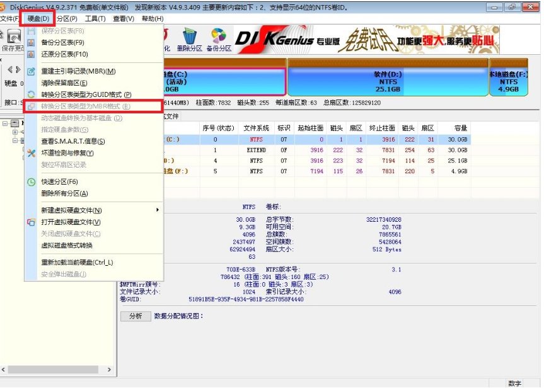Image resolution: width=544 pixels, height=388 pixels.
Task: Click the horizontal scrollbar thumb in left panel
Action: coord(53,370)
